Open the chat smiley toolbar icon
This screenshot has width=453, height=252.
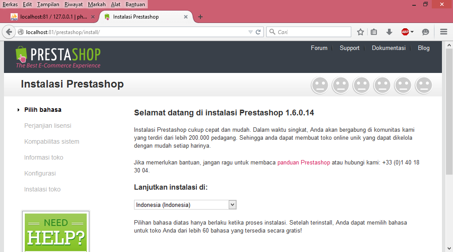pyautogui.click(x=426, y=32)
